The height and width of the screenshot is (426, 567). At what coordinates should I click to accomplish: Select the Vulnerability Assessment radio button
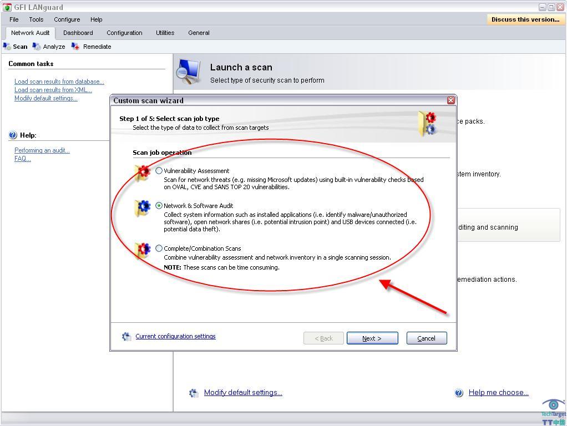[159, 171]
